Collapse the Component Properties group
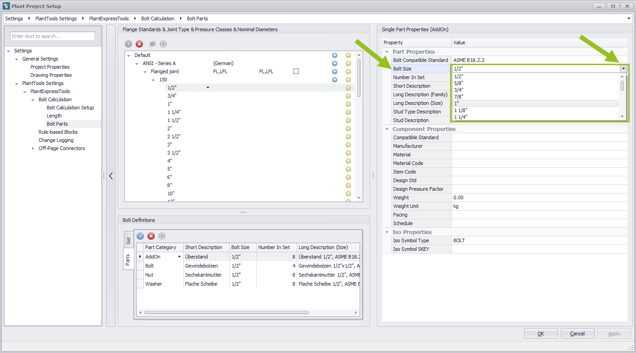The width and height of the screenshot is (636, 353). coord(387,129)
